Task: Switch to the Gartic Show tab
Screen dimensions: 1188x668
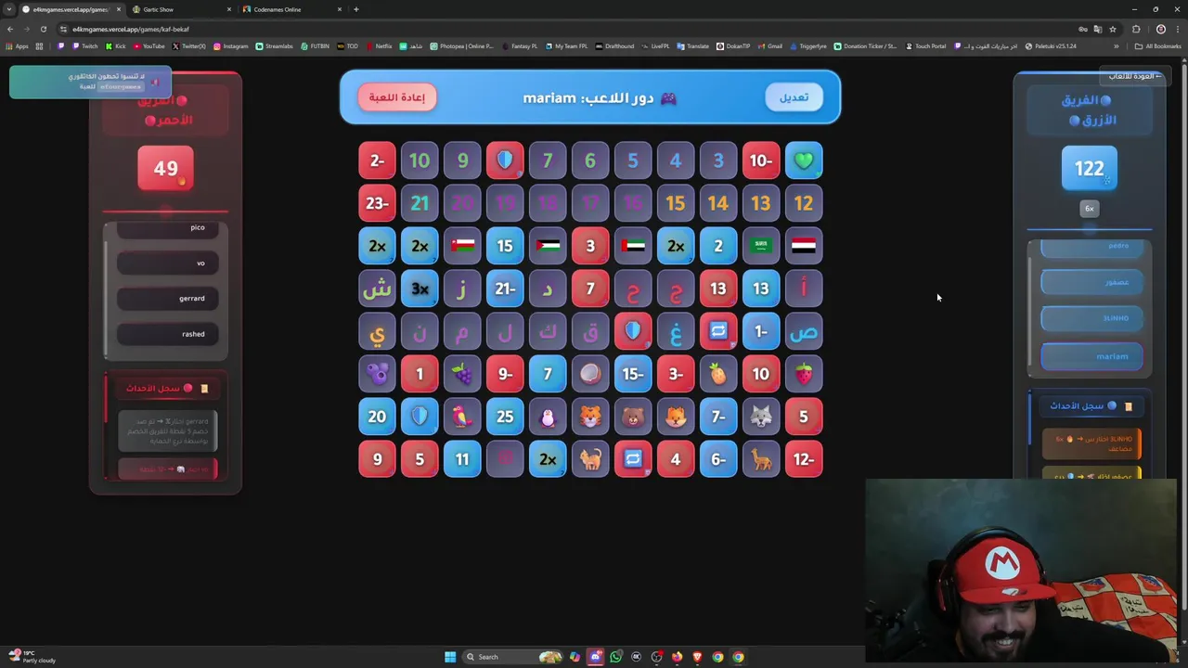Action: point(180,9)
